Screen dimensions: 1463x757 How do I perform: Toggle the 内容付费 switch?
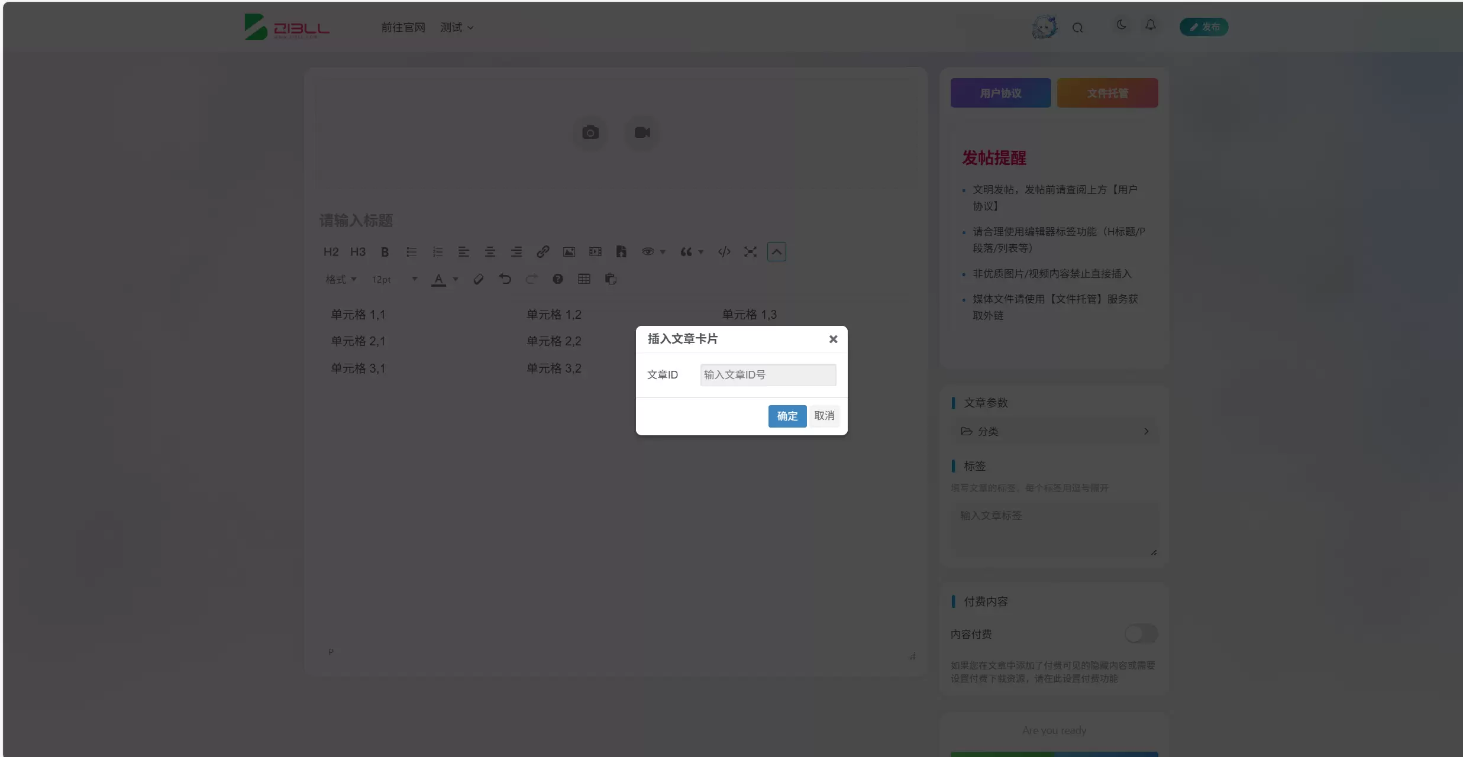point(1141,634)
